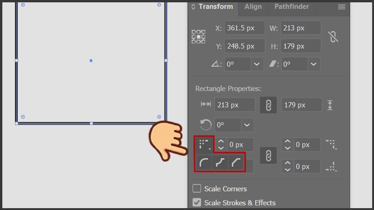This screenshot has width=374, height=210.
Task: Toggle constrain width and height proportions icon
Action: click(x=332, y=37)
